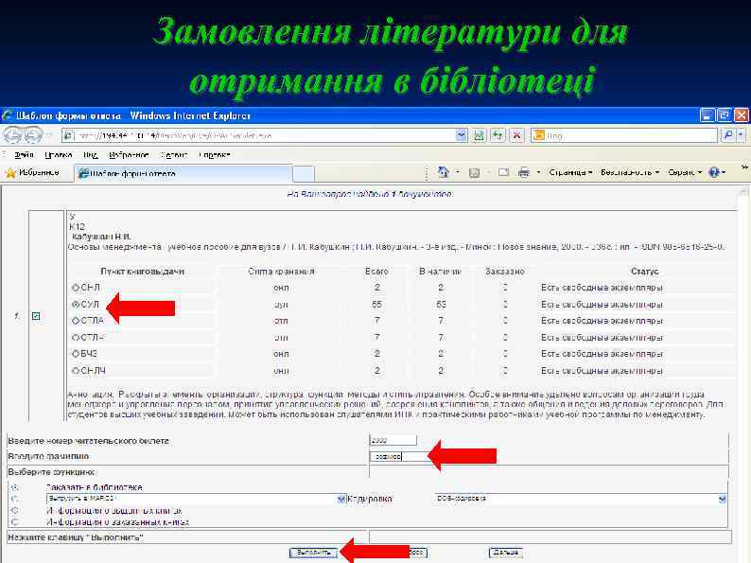Open the Кодировка DOS-кодировка dropdown
This screenshot has height=563, width=751.
tap(581, 499)
